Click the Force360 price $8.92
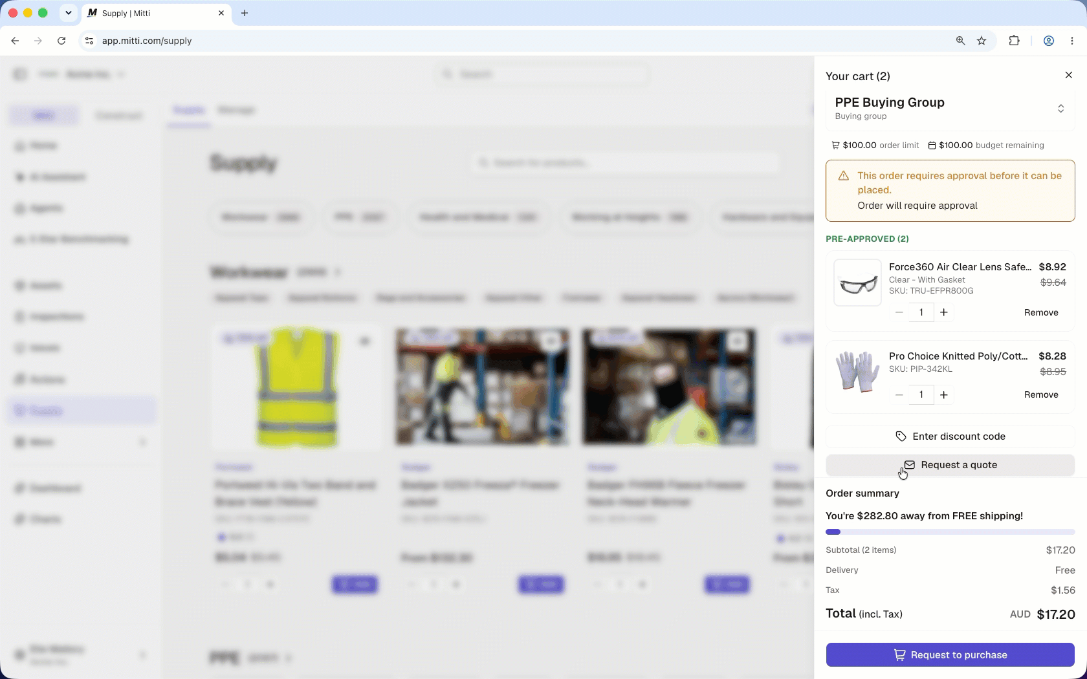Screen dimensions: 1087x679 (x=1052, y=267)
